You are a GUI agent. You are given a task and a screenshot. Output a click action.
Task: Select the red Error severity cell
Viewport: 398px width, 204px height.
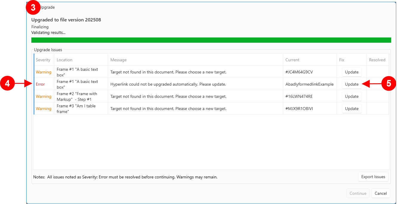[x=40, y=84]
